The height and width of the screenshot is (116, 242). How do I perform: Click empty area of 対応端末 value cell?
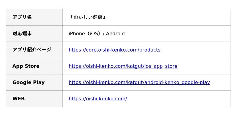[178, 34]
